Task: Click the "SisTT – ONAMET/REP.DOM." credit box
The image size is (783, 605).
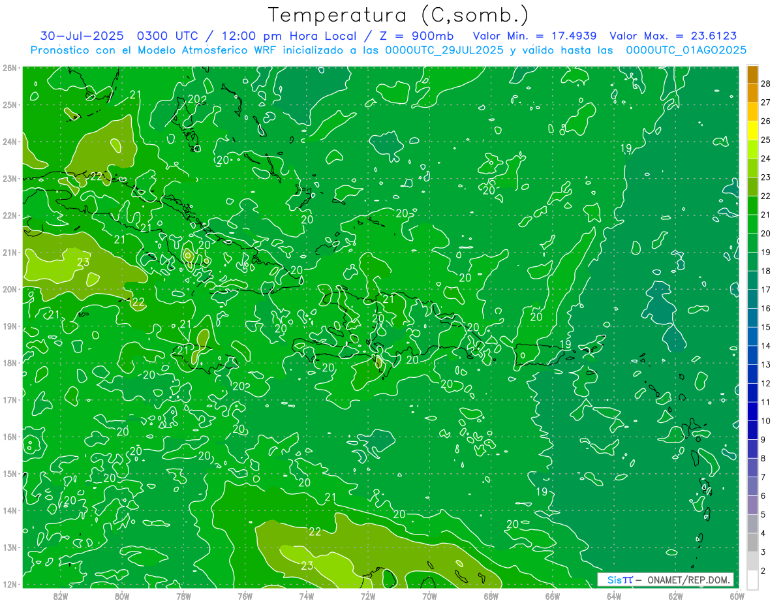Action: pyautogui.click(x=666, y=580)
